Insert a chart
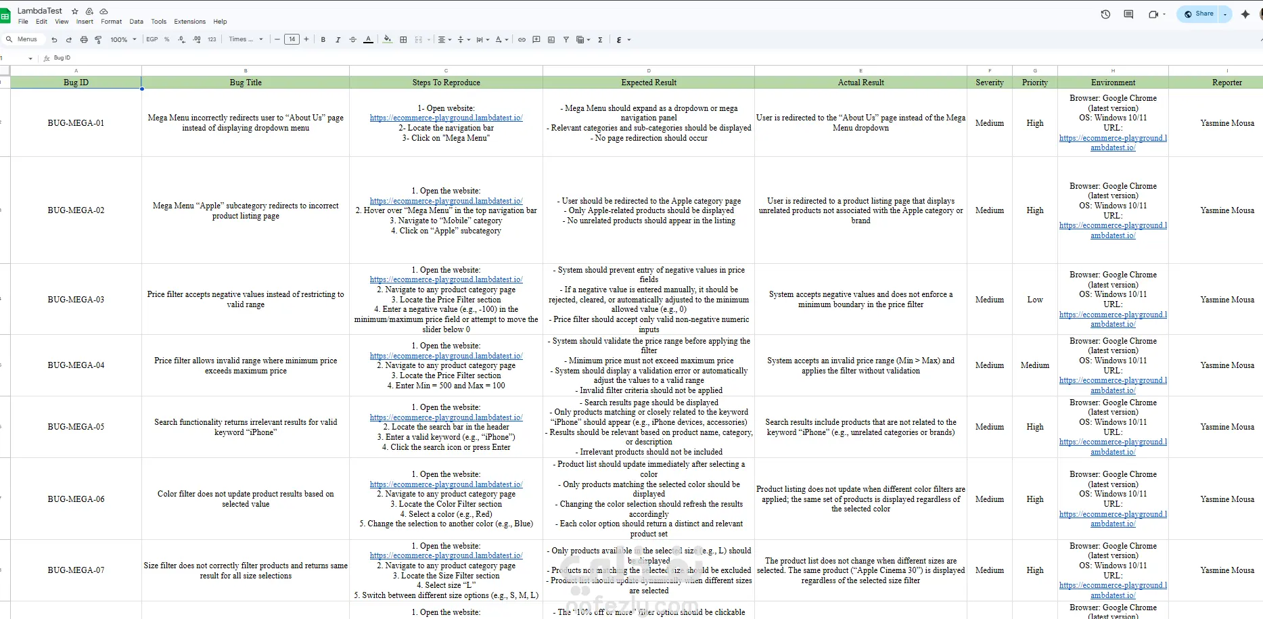 tap(551, 40)
